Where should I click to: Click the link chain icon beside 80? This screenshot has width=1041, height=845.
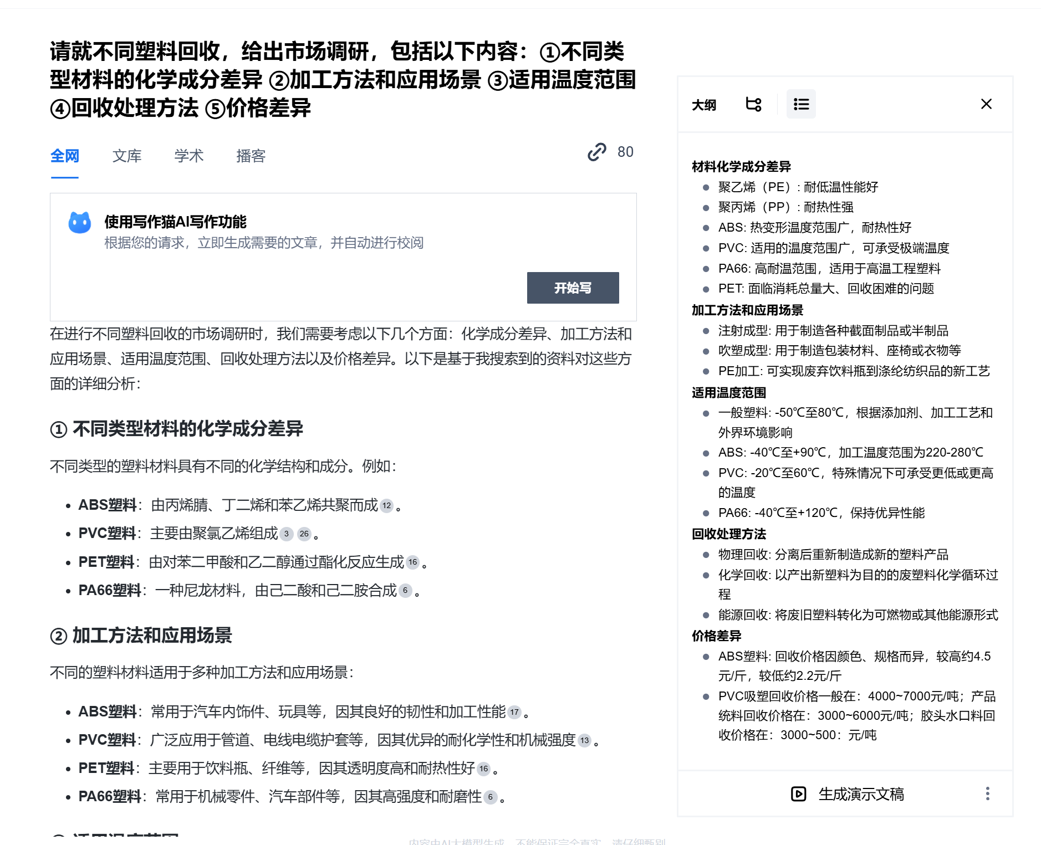point(597,152)
